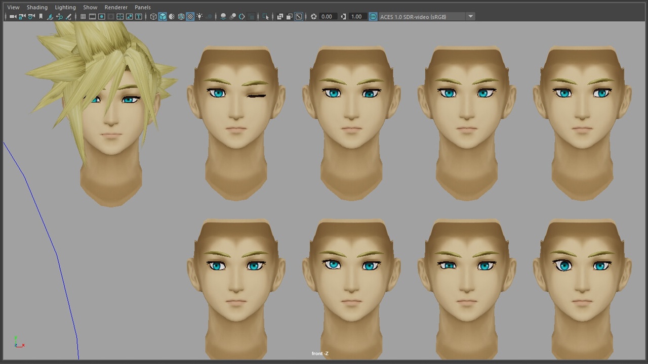648x364 pixels.
Task: Click the Use Default Material icon
Action: (x=172, y=17)
